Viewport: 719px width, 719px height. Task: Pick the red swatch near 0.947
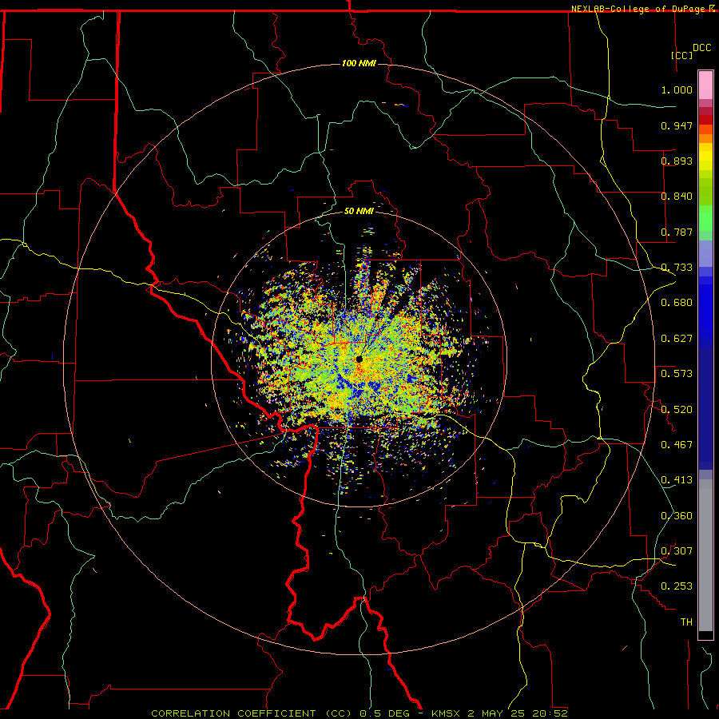[x=705, y=120]
